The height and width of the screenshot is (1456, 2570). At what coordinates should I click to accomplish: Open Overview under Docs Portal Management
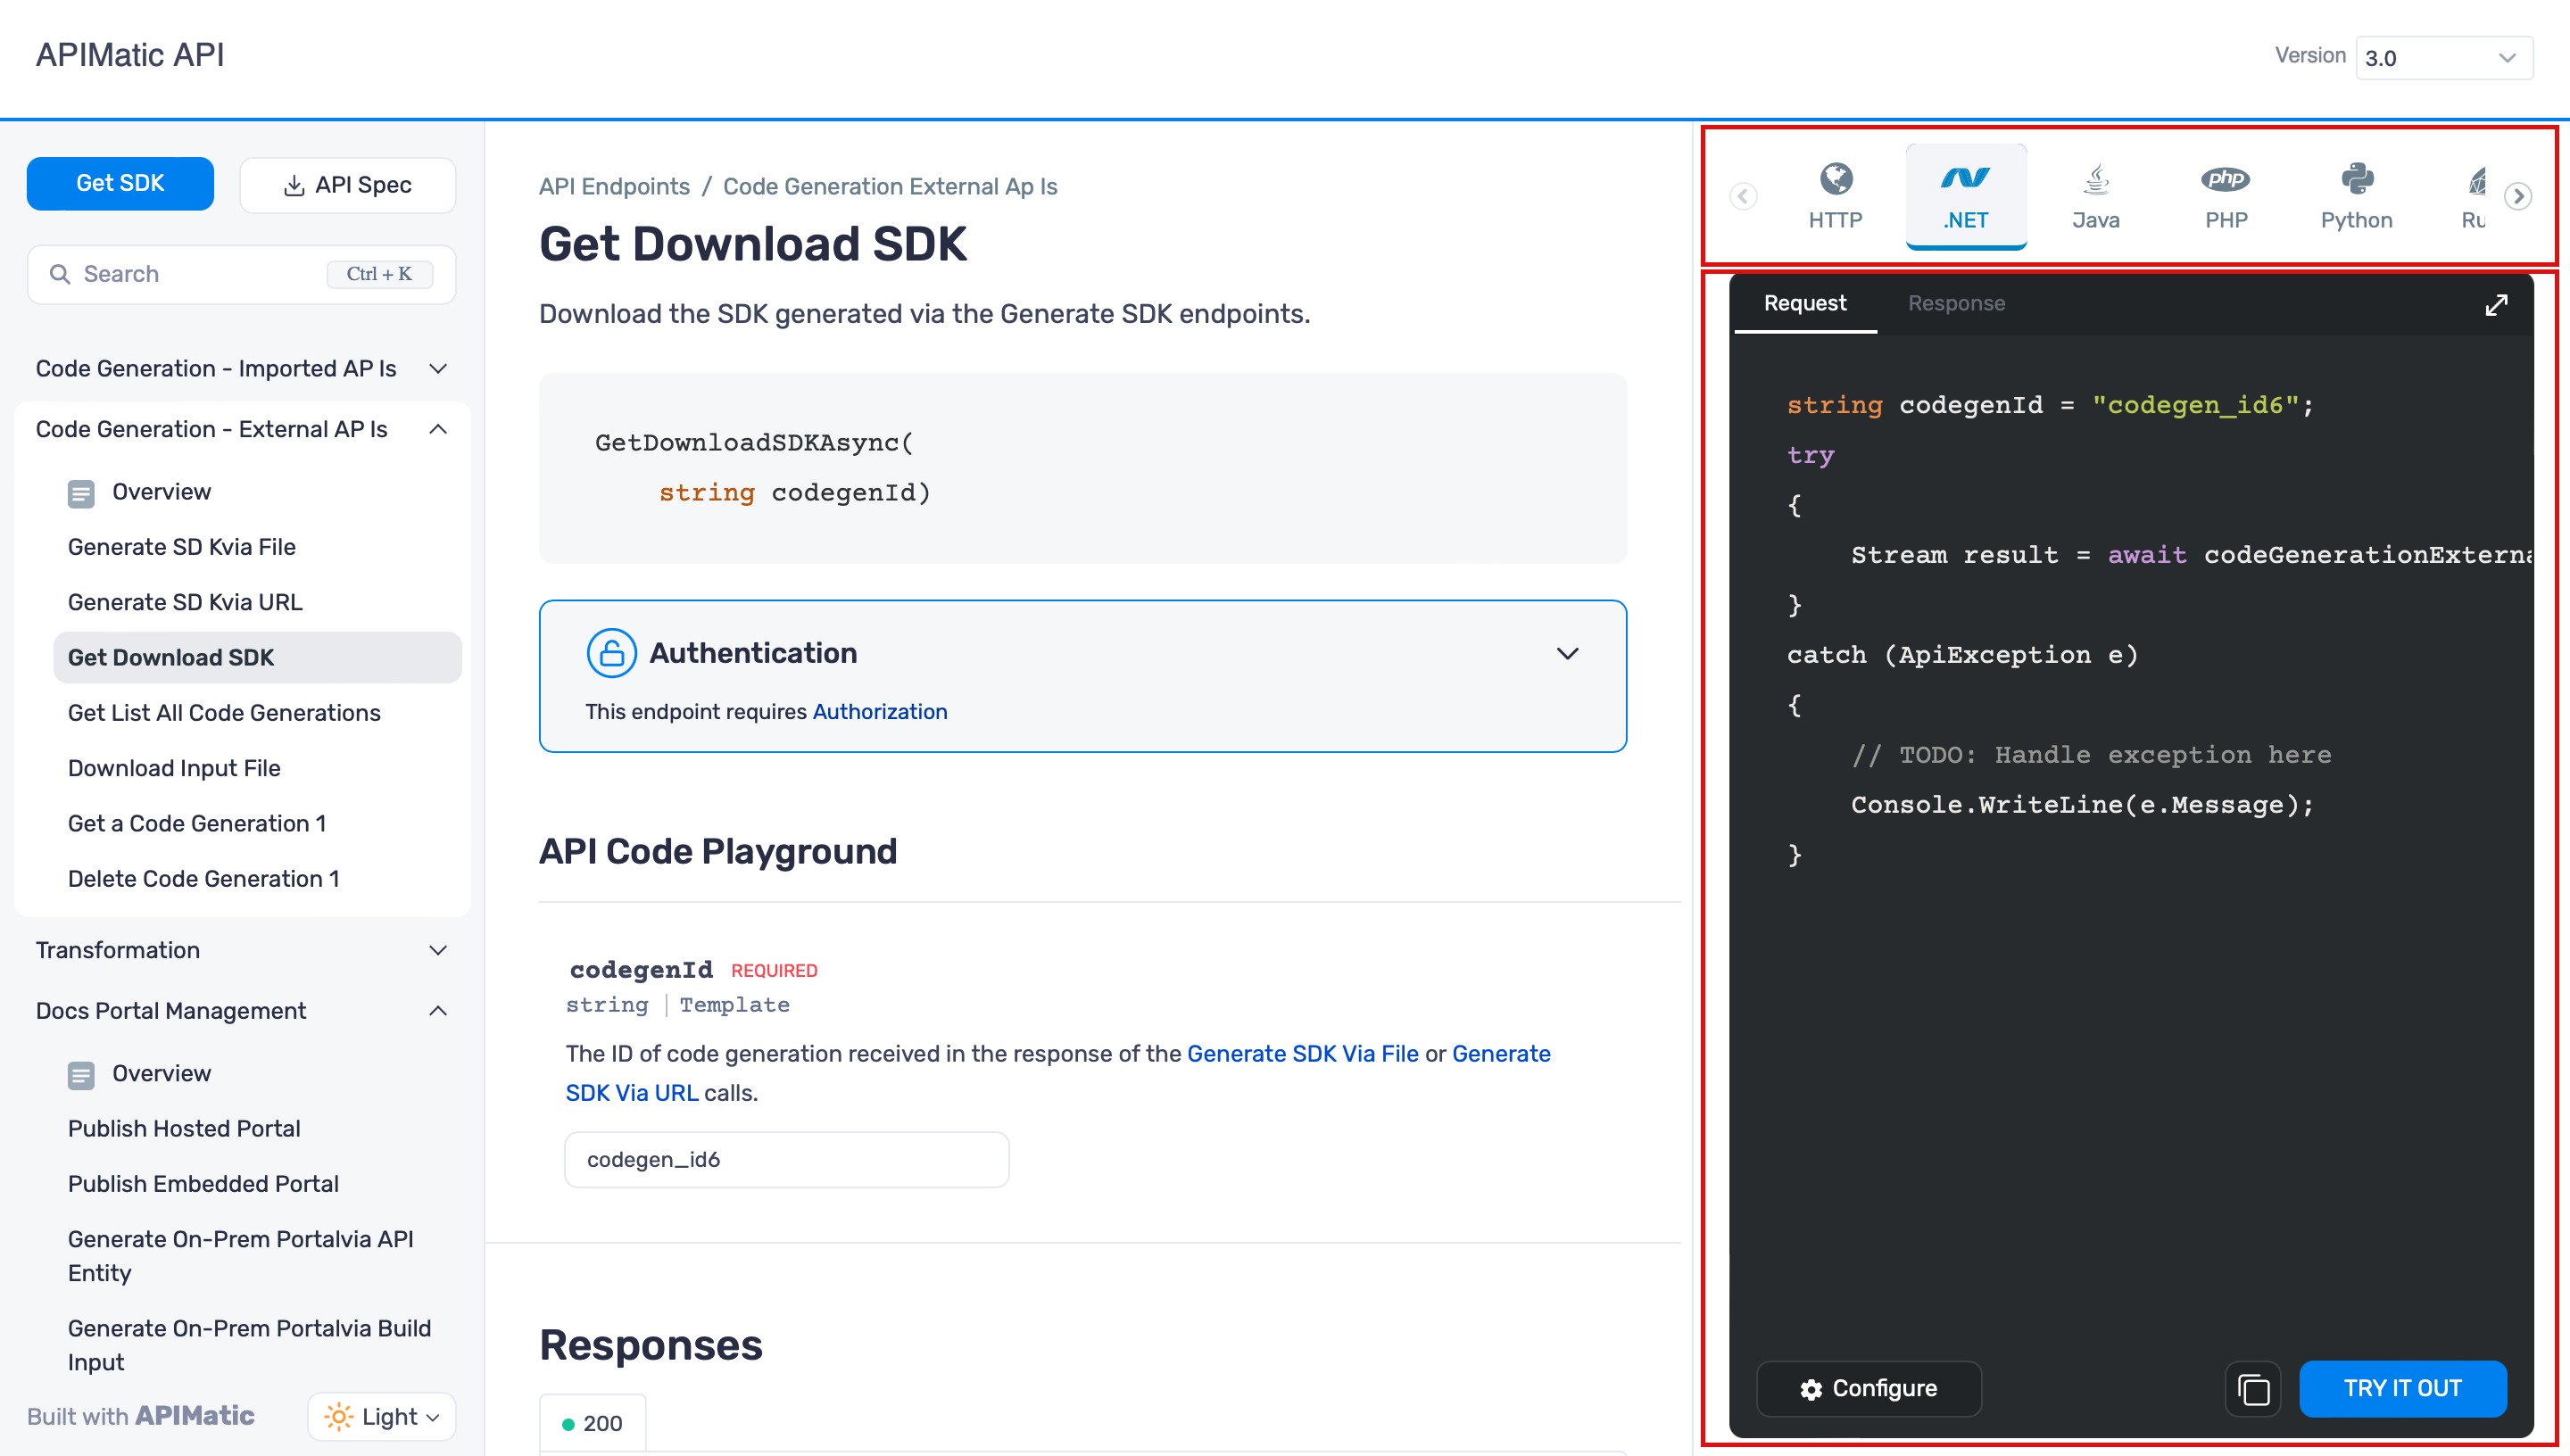point(161,1073)
